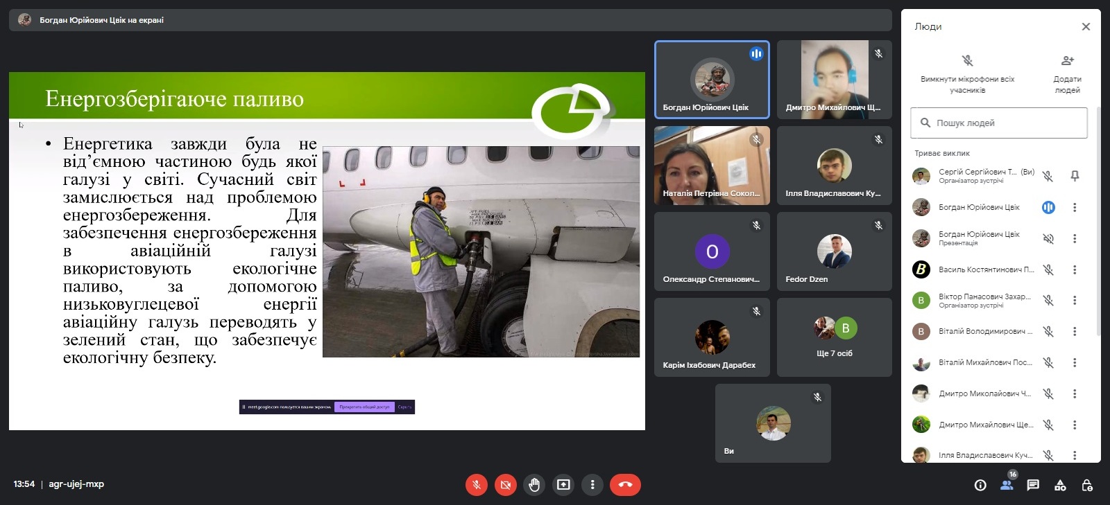Pin Сергій Сергійович with the pin icon

pos(1075,176)
